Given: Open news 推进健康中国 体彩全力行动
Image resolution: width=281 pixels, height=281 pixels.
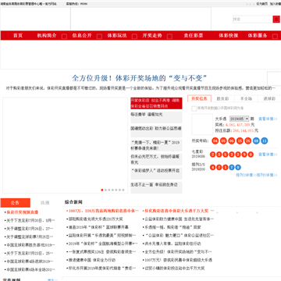Looking at the screenshot, I should click(92, 260).
